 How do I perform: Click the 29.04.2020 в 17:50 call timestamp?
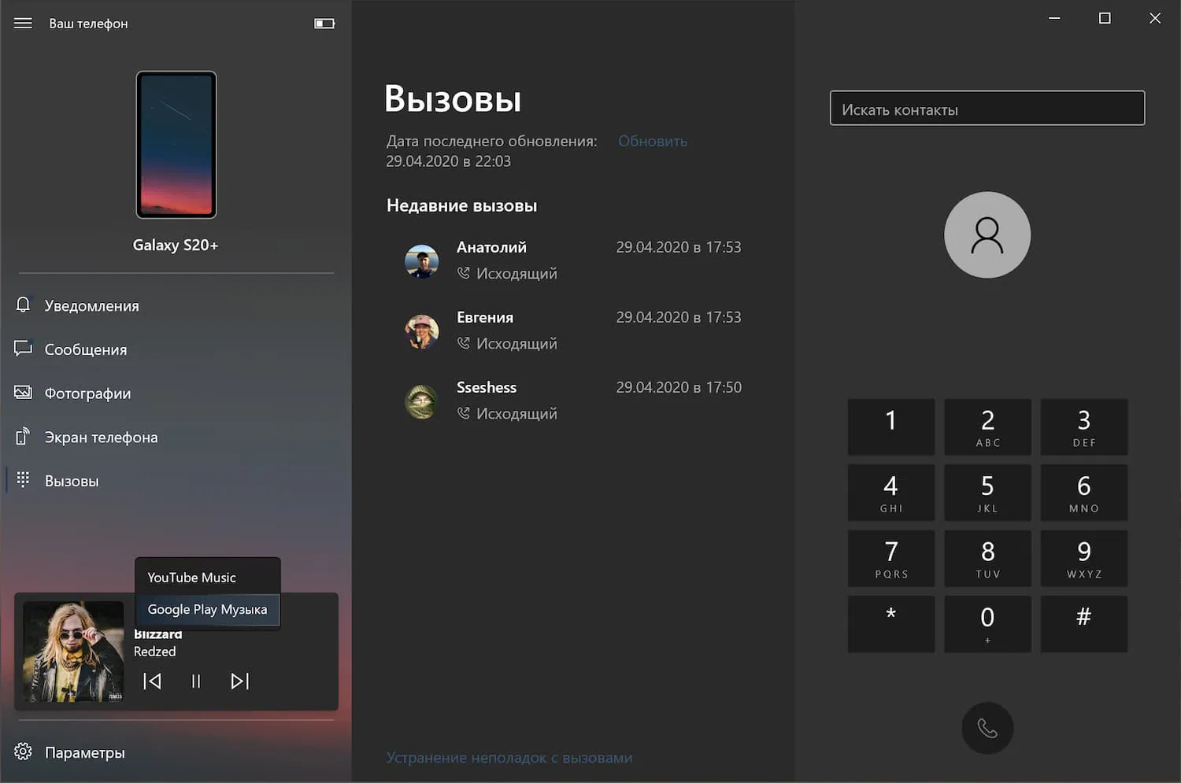(679, 387)
